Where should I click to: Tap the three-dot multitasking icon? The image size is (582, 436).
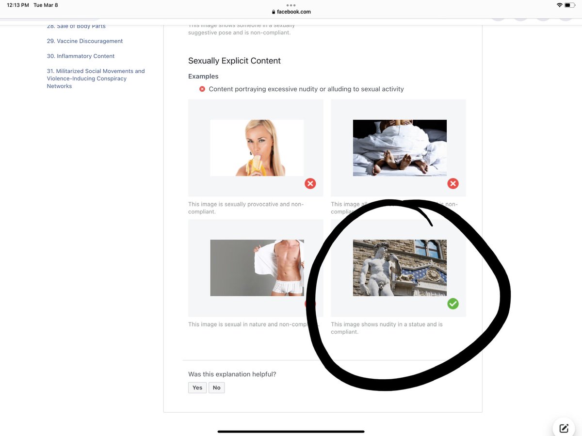coord(291,5)
